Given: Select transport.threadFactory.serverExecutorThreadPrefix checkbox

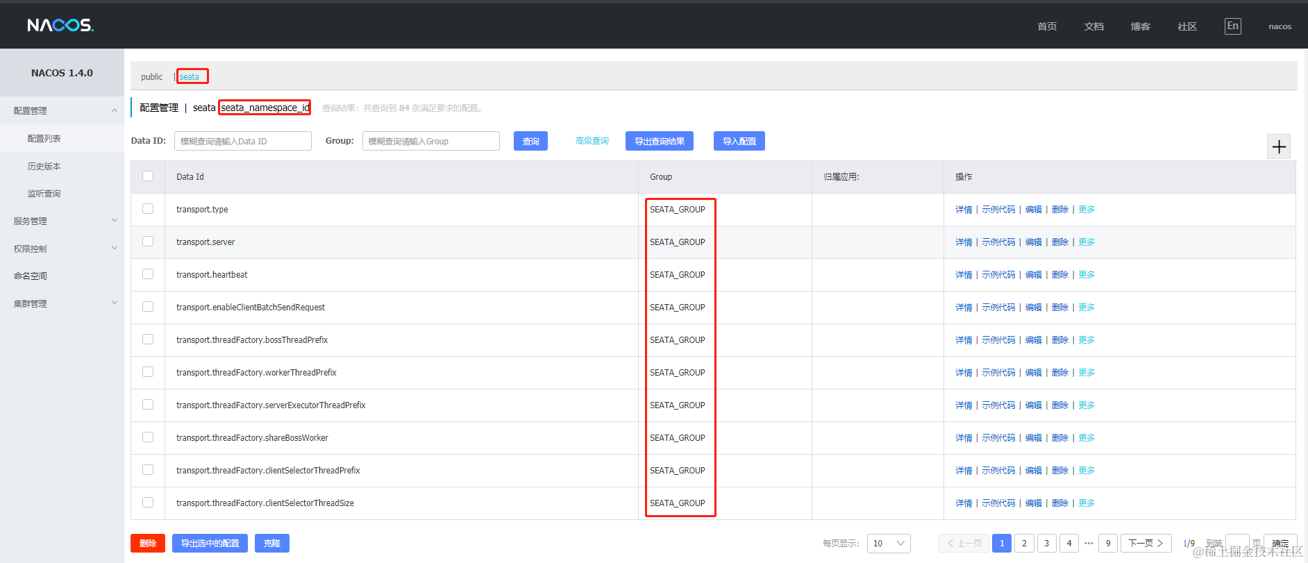Looking at the screenshot, I should tap(148, 405).
